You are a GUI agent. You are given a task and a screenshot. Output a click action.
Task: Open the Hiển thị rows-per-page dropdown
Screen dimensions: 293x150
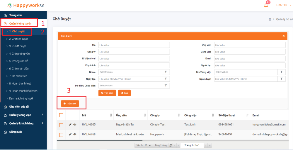point(143,145)
